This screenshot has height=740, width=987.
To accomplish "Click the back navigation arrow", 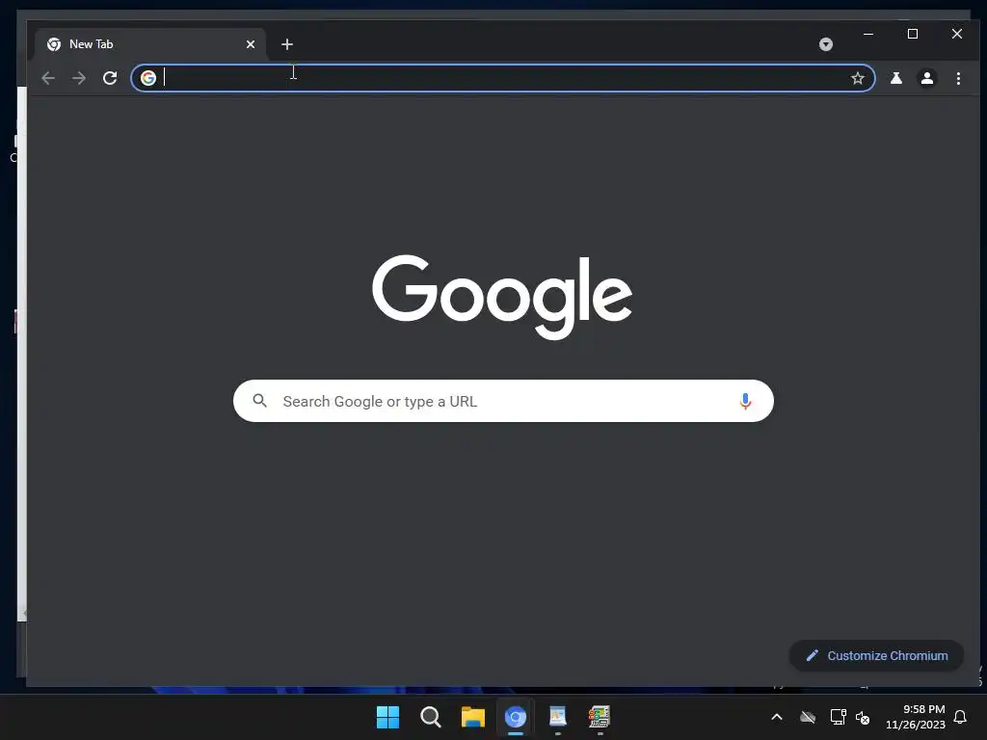I will 48,78.
